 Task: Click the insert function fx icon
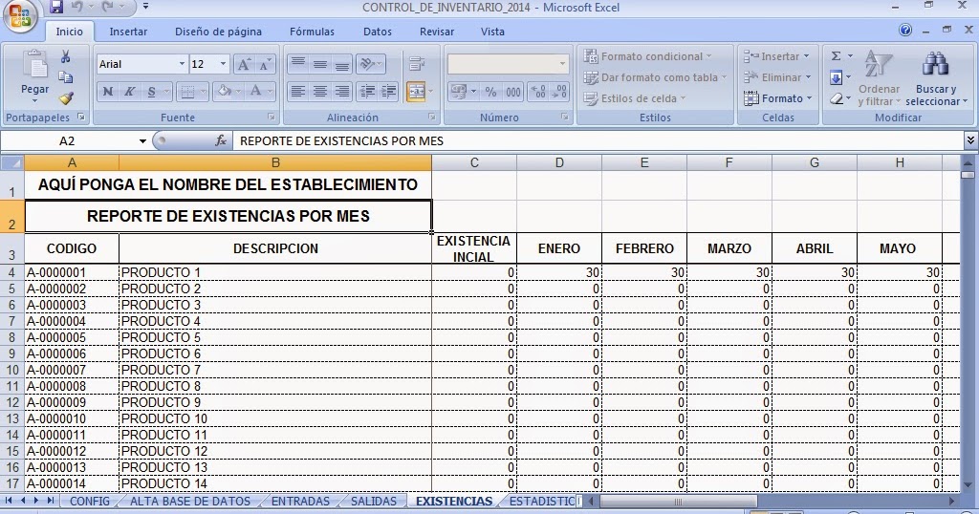[221, 141]
